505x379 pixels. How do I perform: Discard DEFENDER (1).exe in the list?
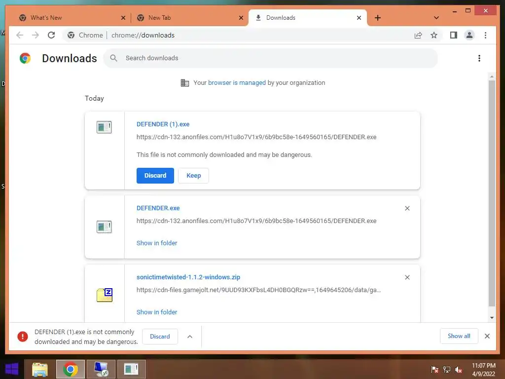155,176
